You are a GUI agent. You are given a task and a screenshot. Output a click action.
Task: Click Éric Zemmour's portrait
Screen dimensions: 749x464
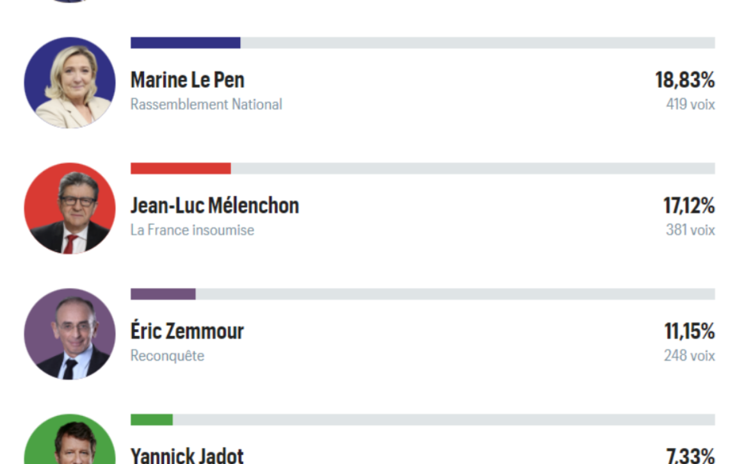coord(70,333)
